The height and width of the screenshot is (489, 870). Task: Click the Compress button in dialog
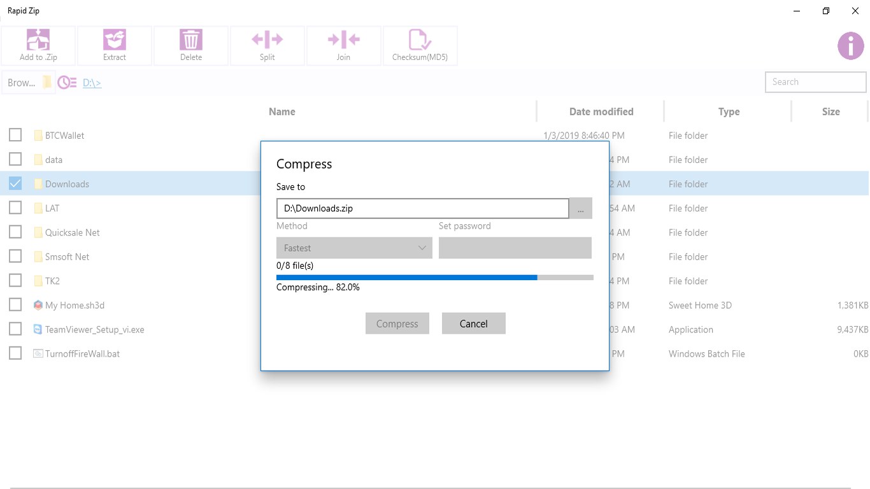coord(397,323)
